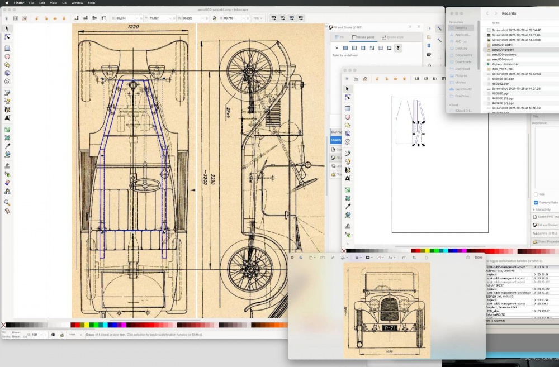Click the yellow swatch in main window palette
559x367 pixels.
click(87, 325)
